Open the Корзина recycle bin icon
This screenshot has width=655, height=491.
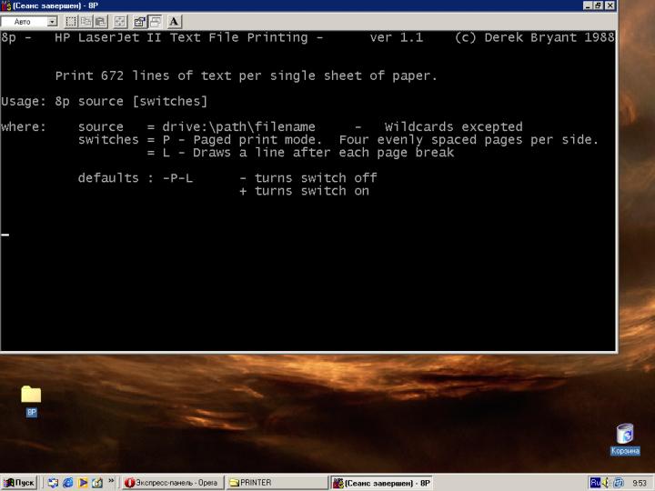point(624,434)
